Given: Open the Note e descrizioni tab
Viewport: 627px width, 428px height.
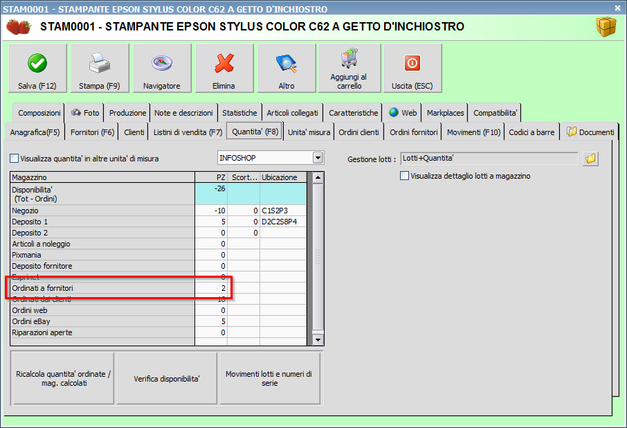Looking at the screenshot, I should click(x=183, y=113).
